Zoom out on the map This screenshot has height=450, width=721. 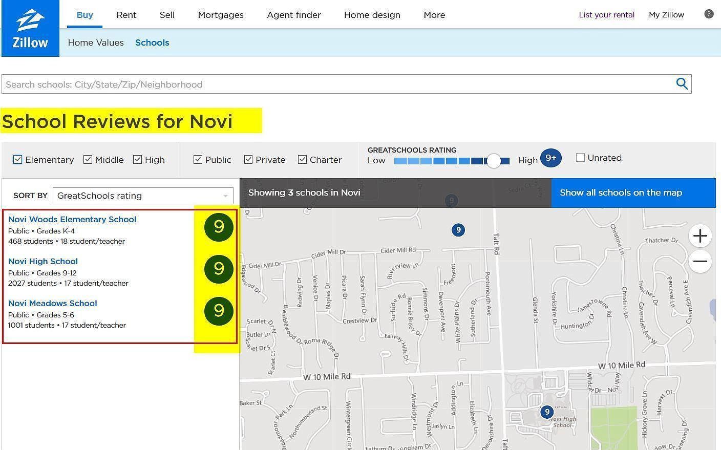[x=700, y=262]
